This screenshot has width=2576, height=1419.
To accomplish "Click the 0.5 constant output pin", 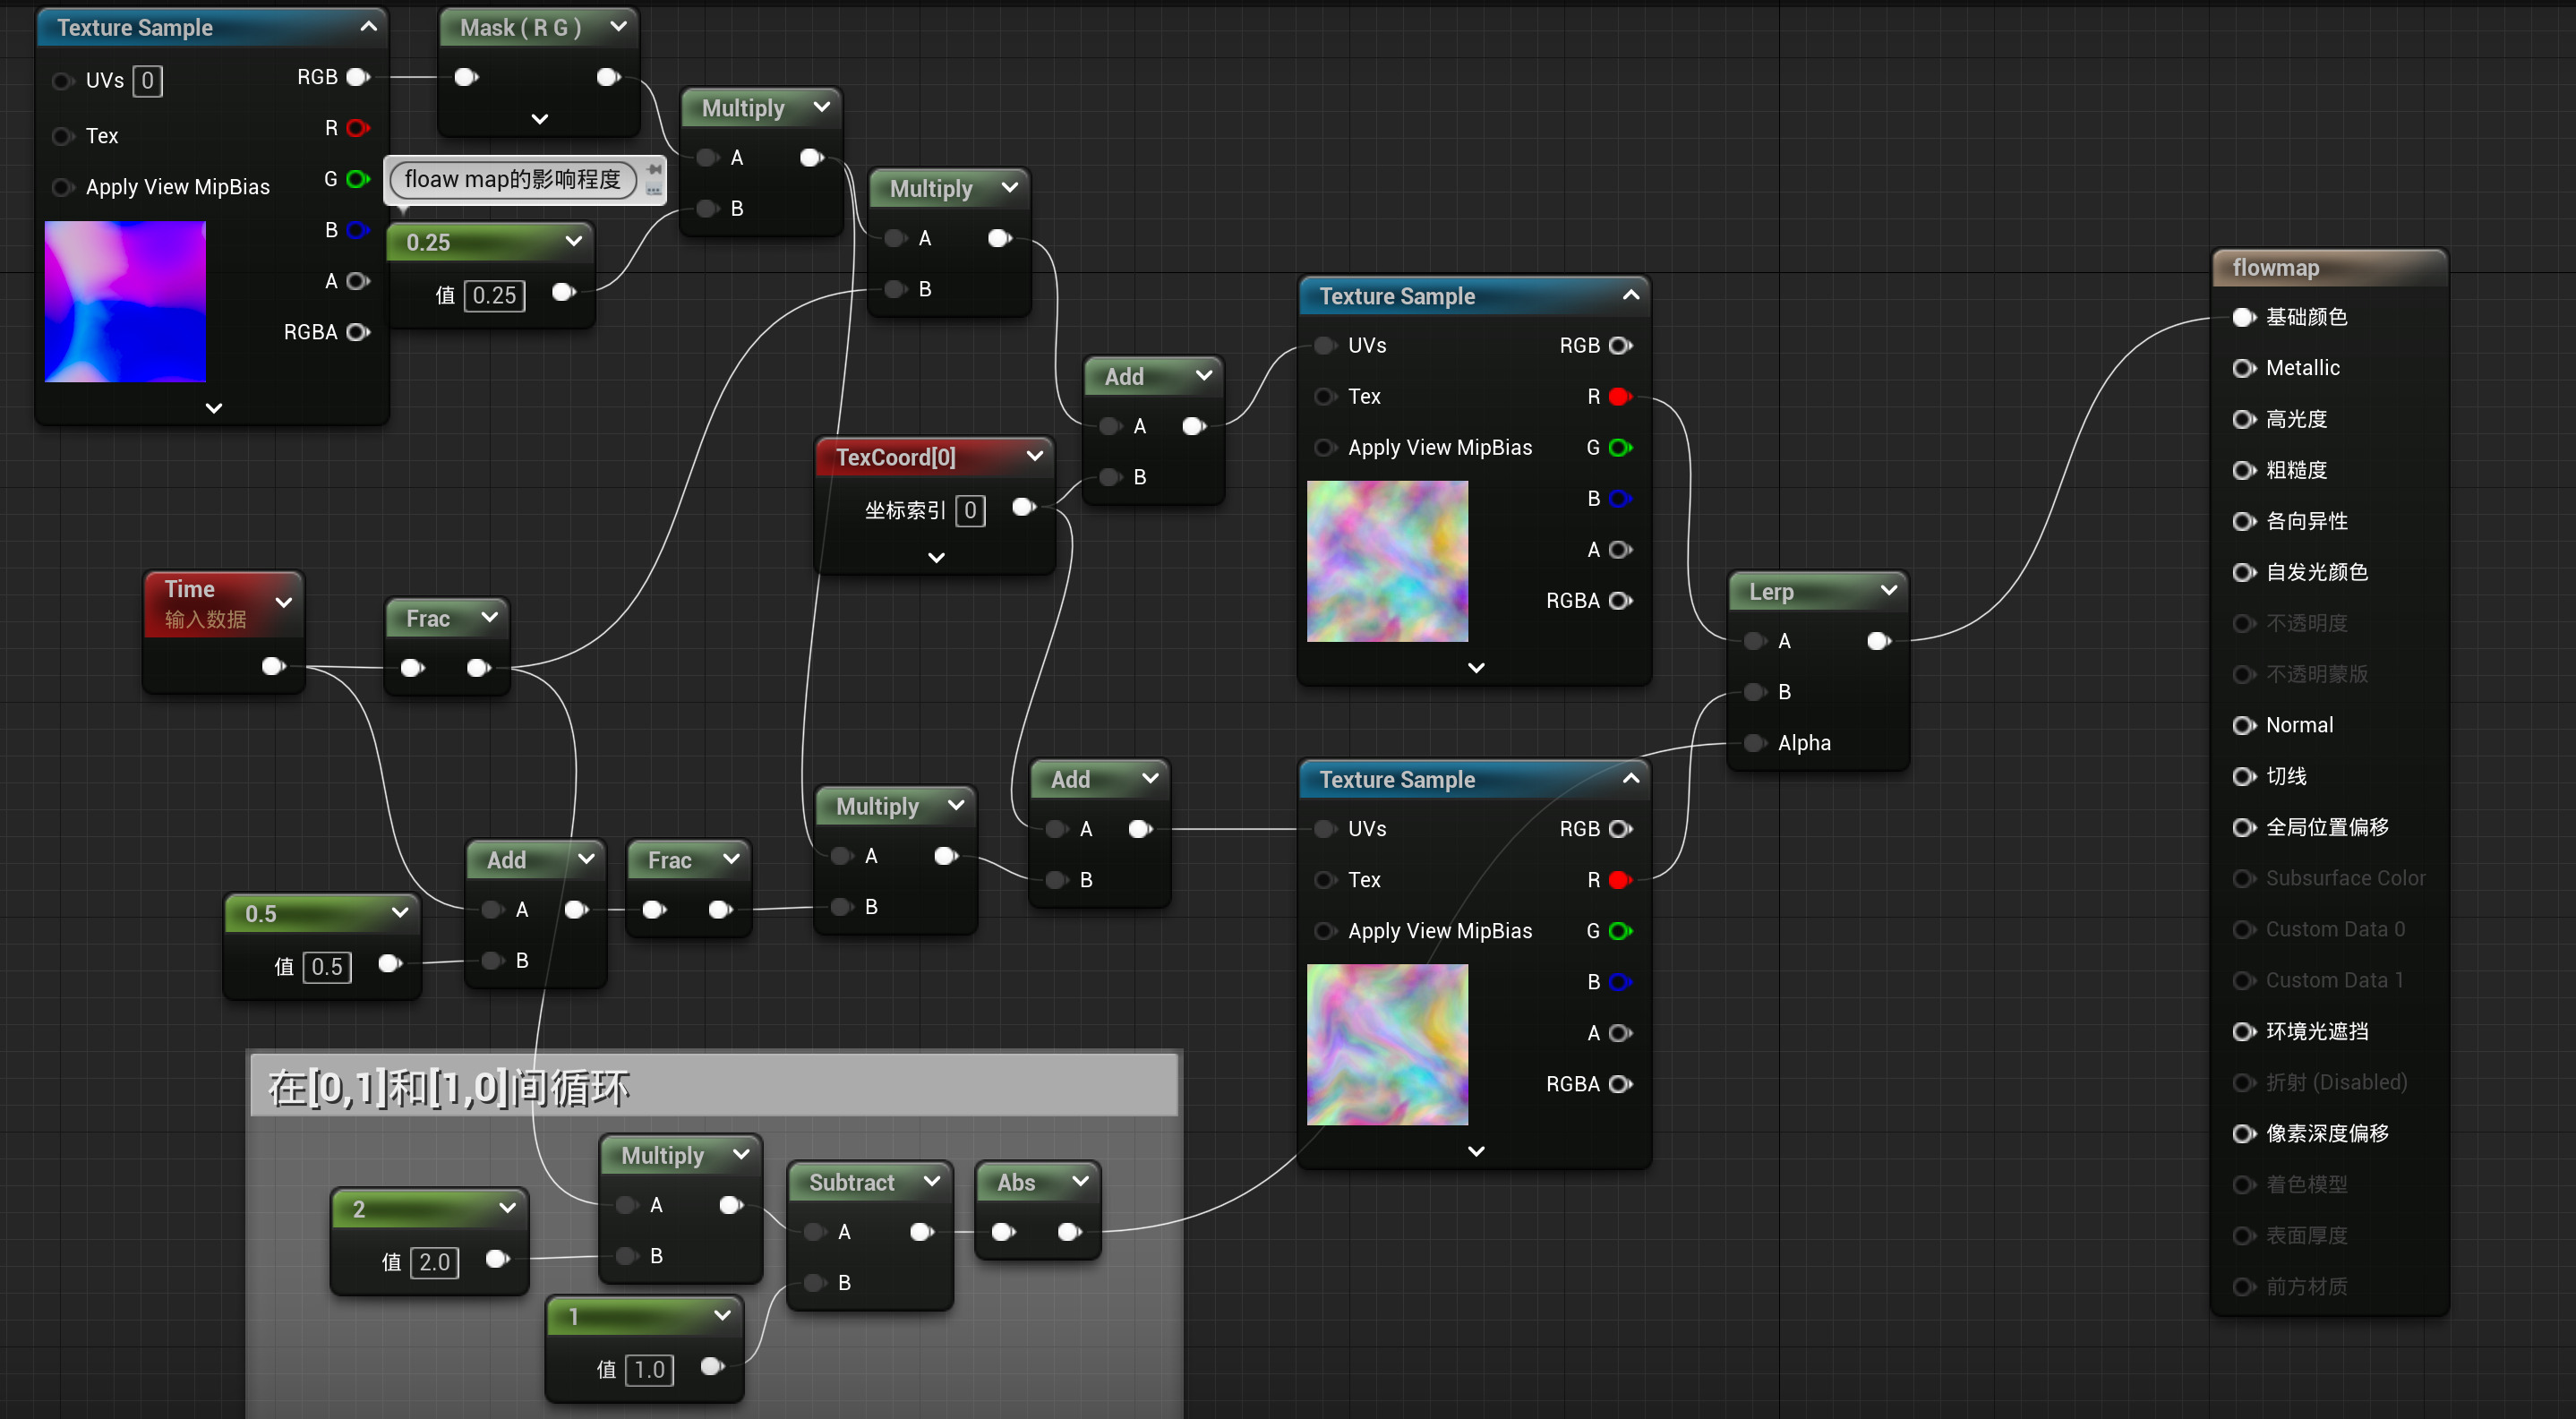I will [390, 963].
